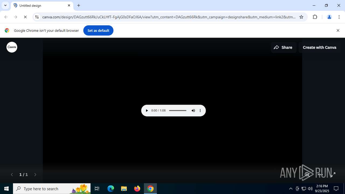
Task: Open Chrome three-dot menu
Action: point(339,17)
